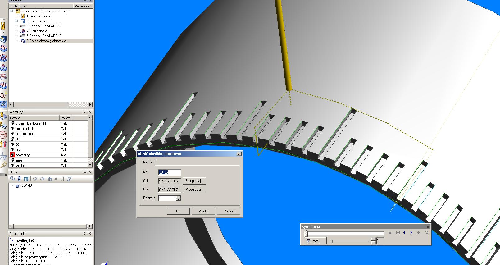This screenshot has height=265, width=500.
Task: Select the red spiral thread toolbar icon
Action: tap(3, 135)
